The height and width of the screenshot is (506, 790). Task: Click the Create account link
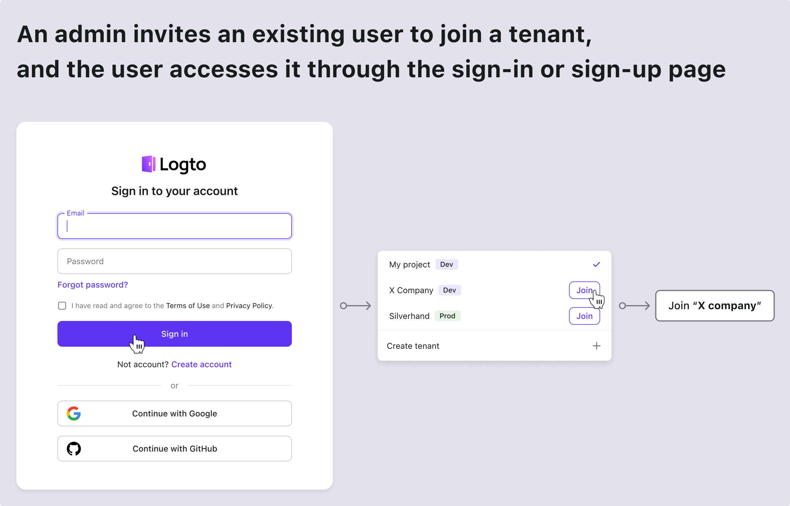(x=202, y=364)
